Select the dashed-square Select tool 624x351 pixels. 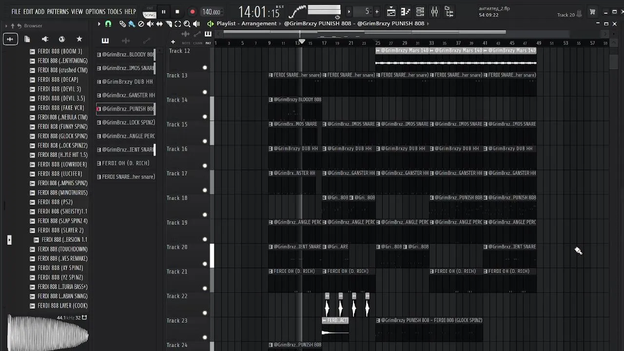(178, 23)
